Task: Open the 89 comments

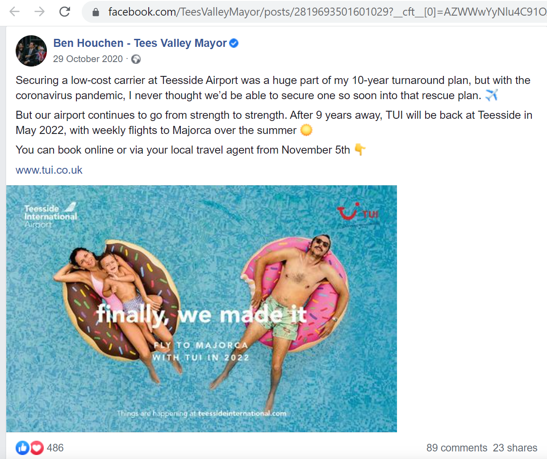Action: 457,448
